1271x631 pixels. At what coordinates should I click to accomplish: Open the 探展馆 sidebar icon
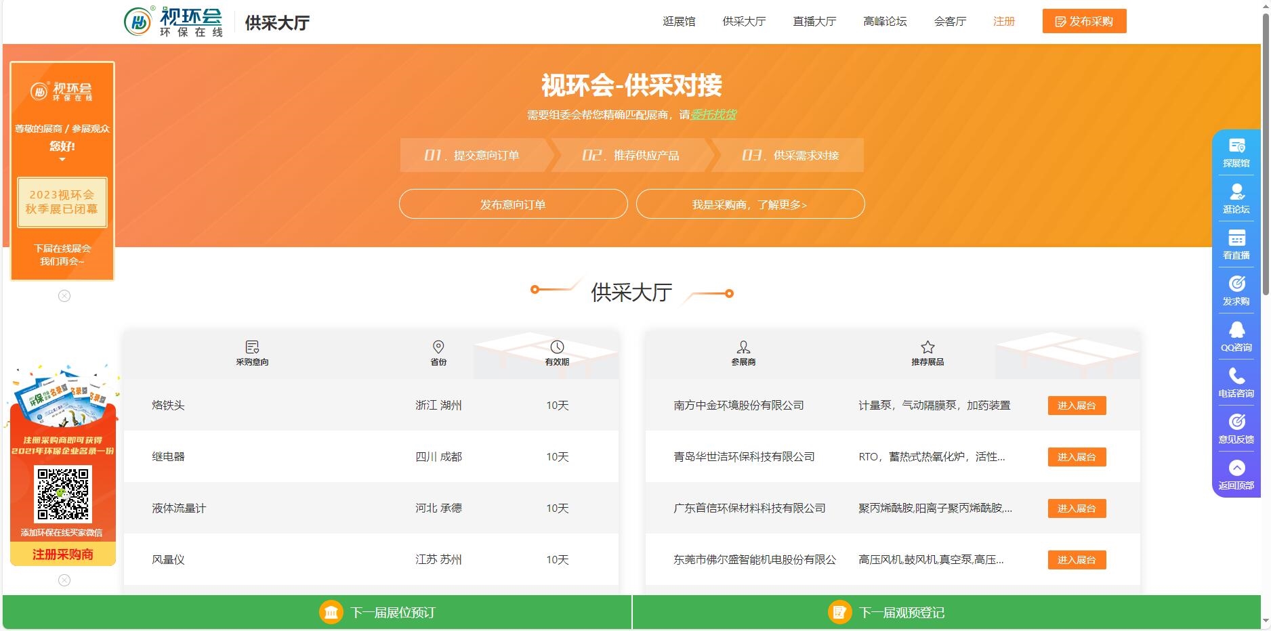click(x=1236, y=146)
